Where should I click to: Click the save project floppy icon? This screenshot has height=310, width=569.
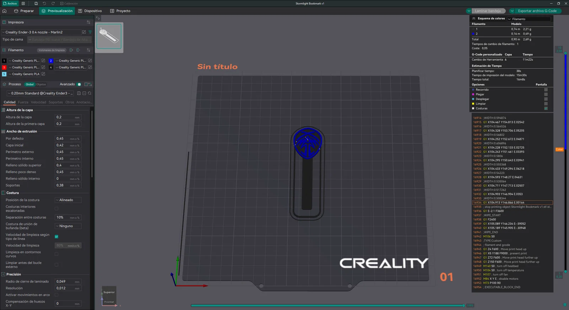[x=36, y=4]
